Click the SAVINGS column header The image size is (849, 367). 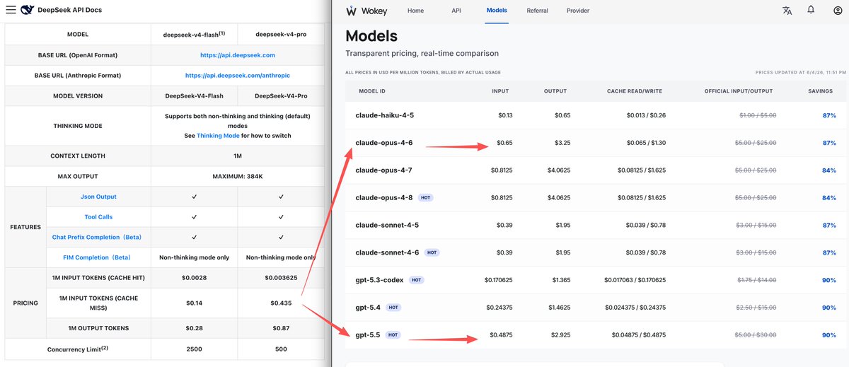click(x=822, y=91)
